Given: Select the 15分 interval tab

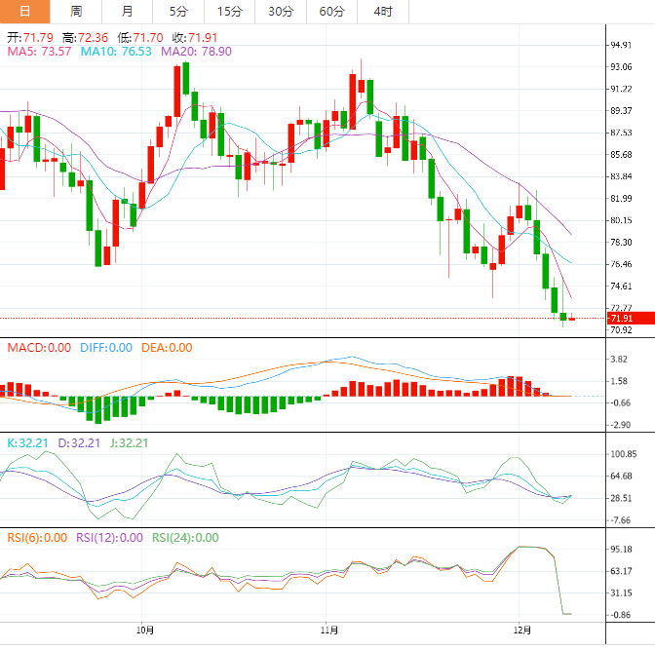Looking at the screenshot, I should point(229,12).
